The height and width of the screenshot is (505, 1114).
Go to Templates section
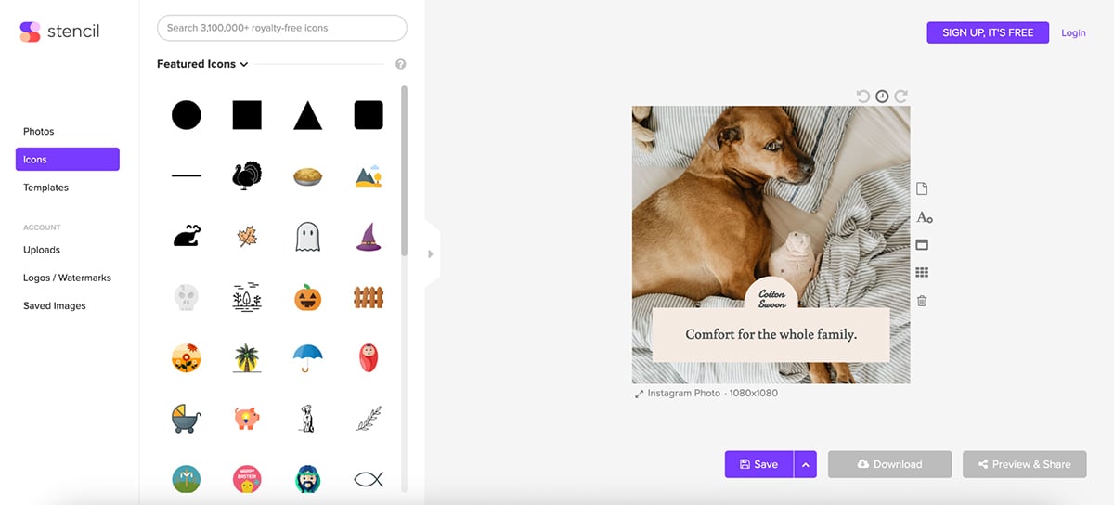click(46, 188)
